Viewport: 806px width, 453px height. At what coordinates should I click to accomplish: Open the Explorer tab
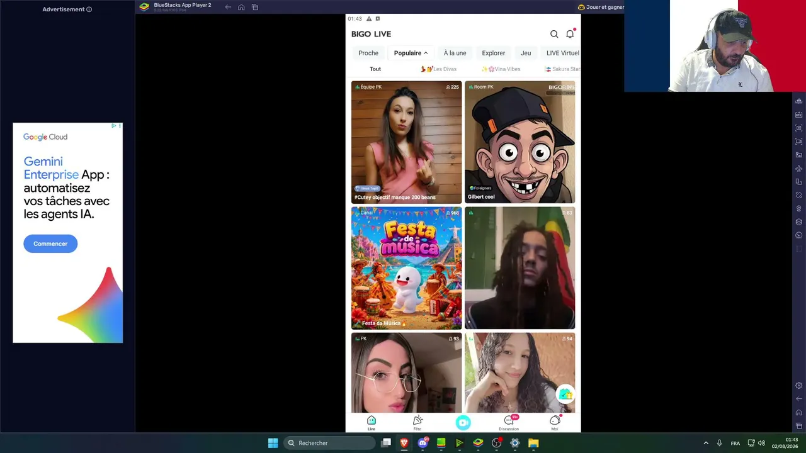click(x=494, y=53)
